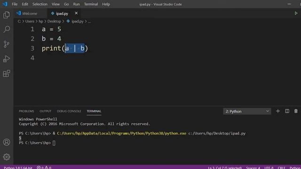
Task: Change indentation via Spaces: 4
Action: pyautogui.click(x=253, y=168)
